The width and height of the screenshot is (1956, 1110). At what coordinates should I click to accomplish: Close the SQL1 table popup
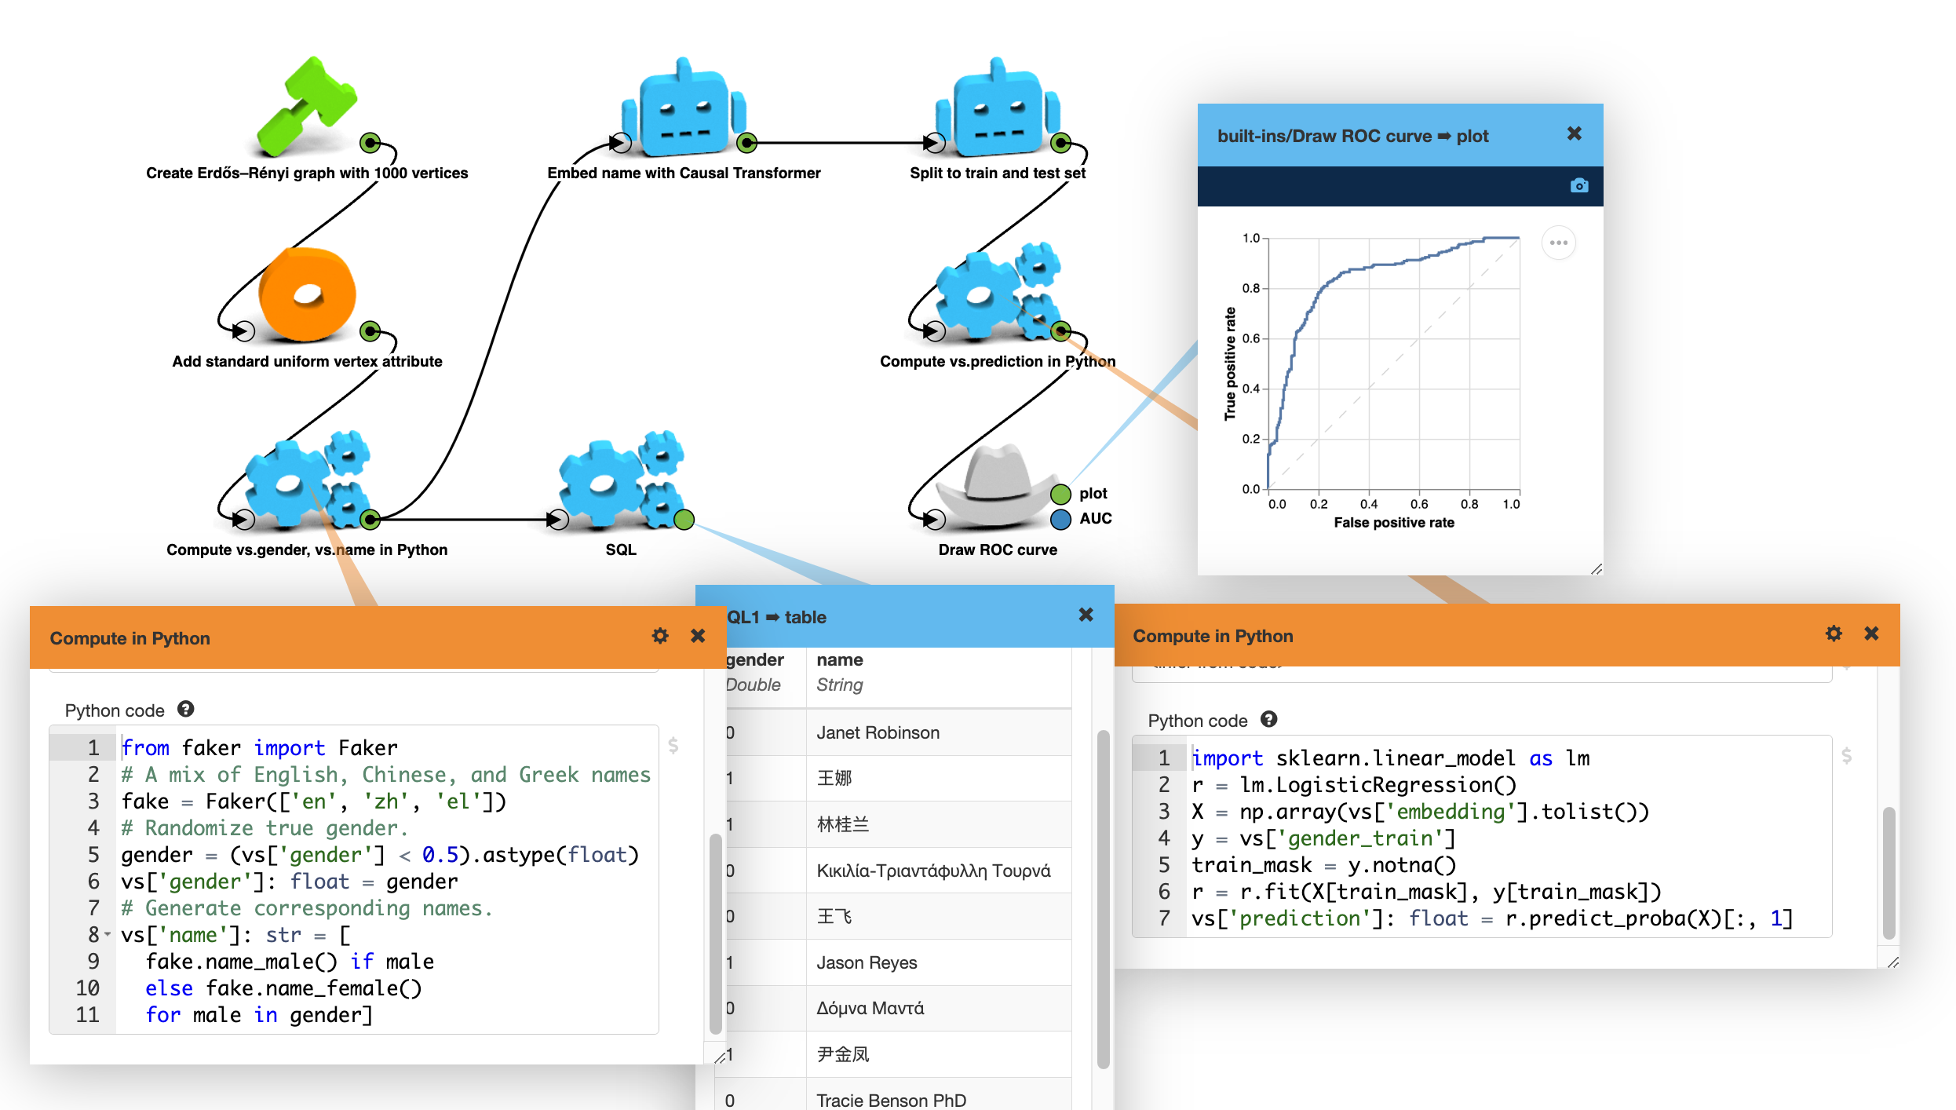(1086, 615)
